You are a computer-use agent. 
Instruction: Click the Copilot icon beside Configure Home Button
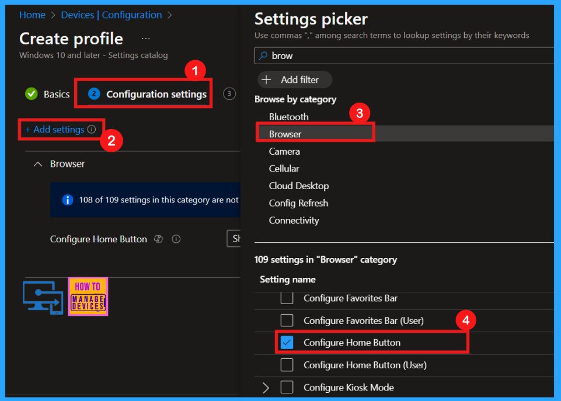(158, 239)
